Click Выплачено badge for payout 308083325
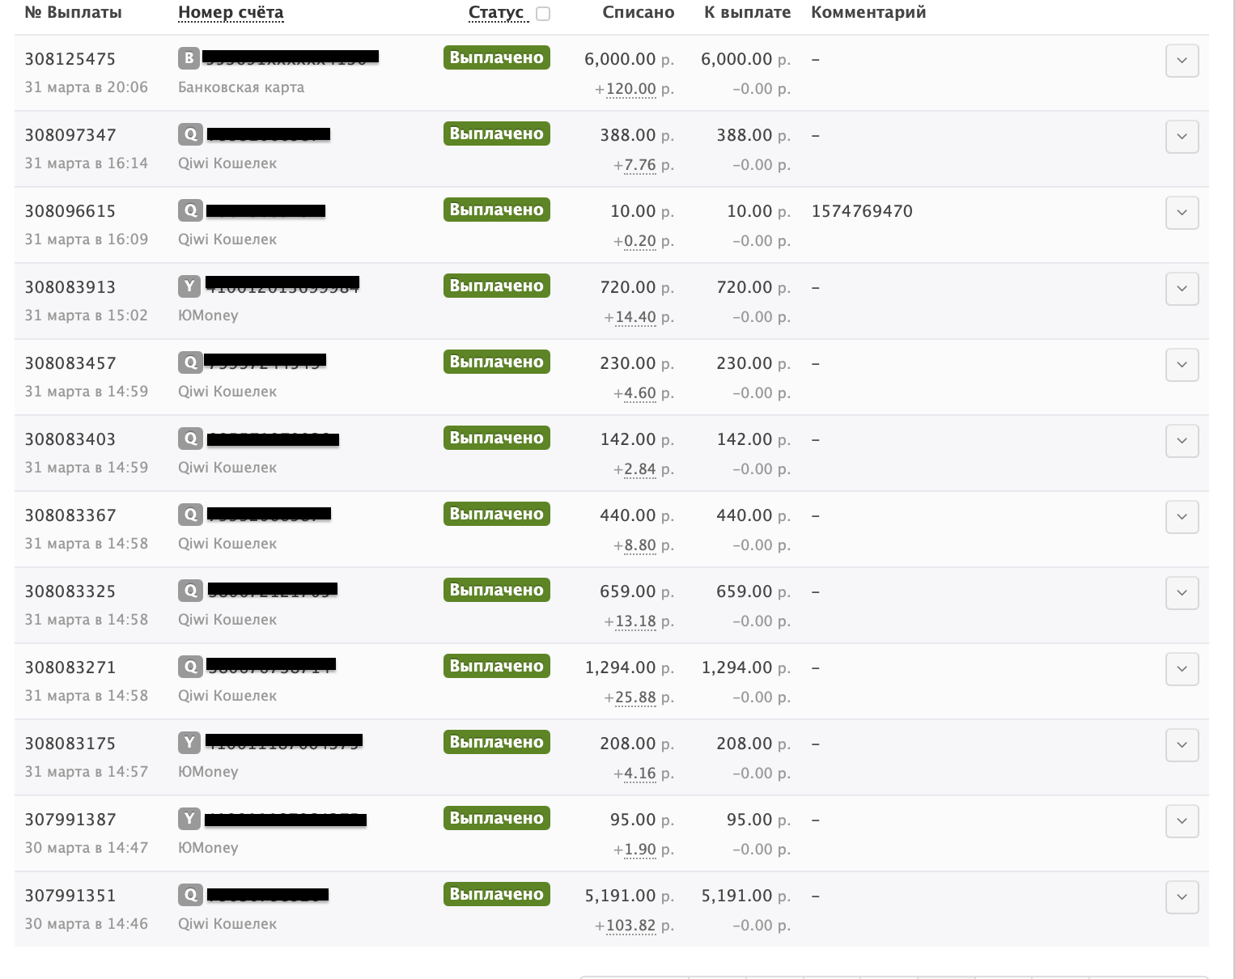1235x979 pixels. click(x=496, y=590)
